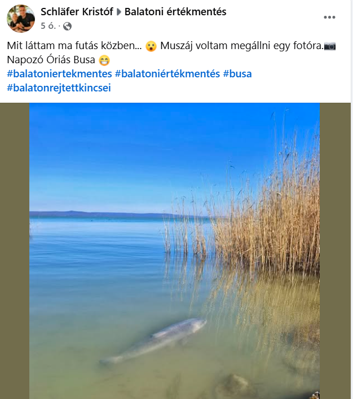Click the 5 ó. post timestamp
353x399 pixels.
pyautogui.click(x=48, y=26)
